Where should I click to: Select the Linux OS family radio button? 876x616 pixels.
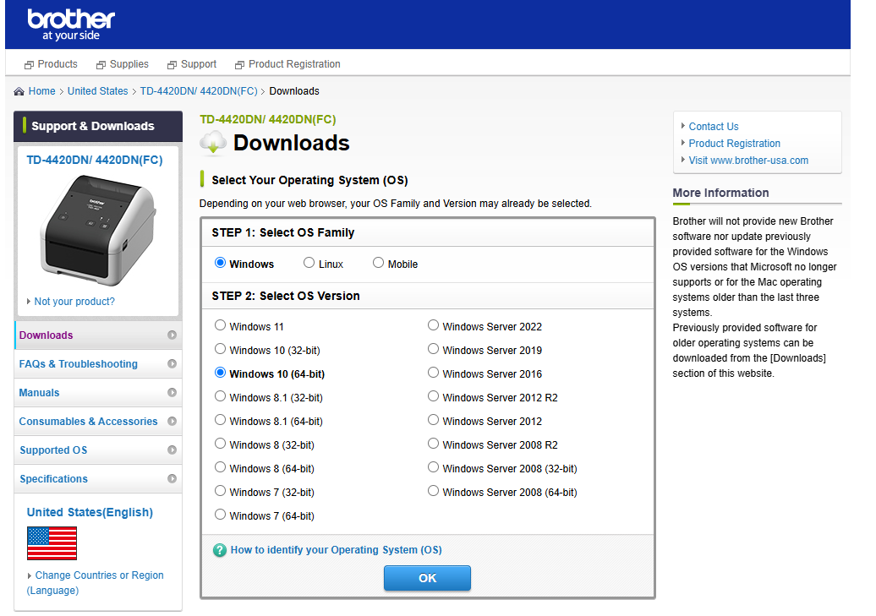coord(309,263)
